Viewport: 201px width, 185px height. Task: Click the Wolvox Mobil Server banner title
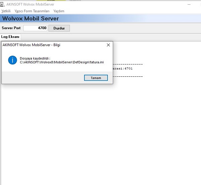(x=30, y=18)
